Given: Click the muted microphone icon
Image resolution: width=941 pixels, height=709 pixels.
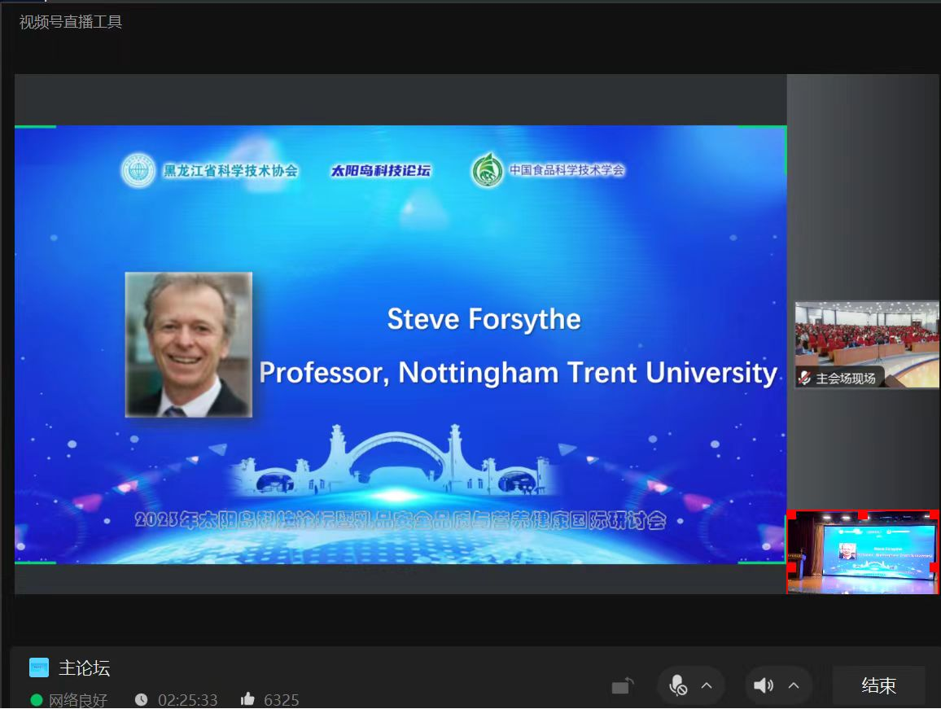Looking at the screenshot, I should 677,685.
